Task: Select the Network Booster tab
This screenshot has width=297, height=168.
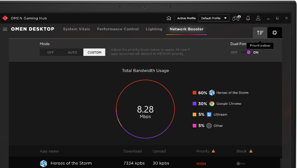Action: [187, 29]
